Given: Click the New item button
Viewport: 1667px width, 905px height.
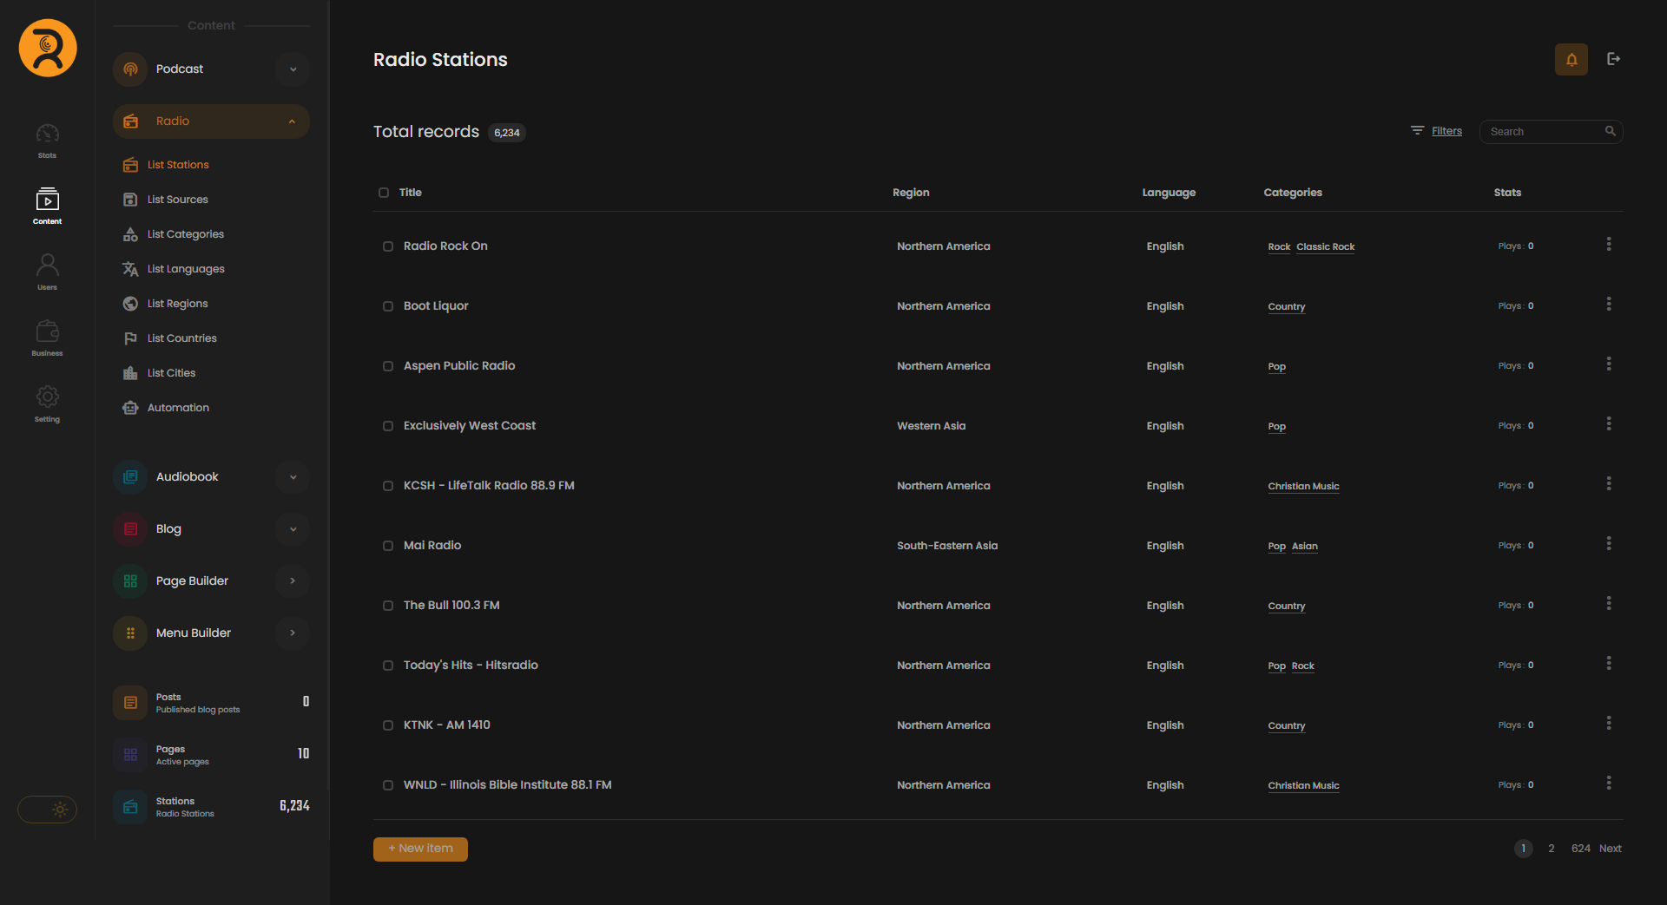Looking at the screenshot, I should pyautogui.click(x=420, y=849).
